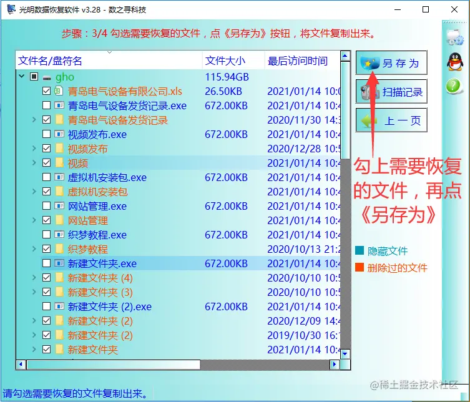
Task: Expand the 新建文件夹 (3) folder
Action: (x=34, y=292)
